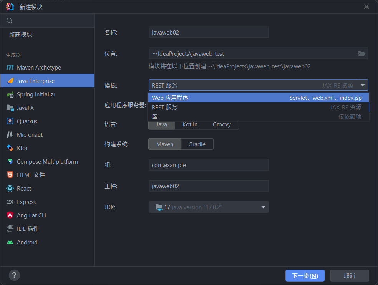
Task: Edit the 名称 field containing javaweb02
Action: (x=209, y=32)
